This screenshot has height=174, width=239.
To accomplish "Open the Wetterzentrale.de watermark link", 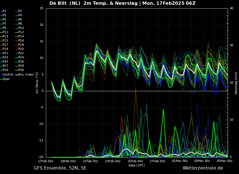I will point(203,168).
